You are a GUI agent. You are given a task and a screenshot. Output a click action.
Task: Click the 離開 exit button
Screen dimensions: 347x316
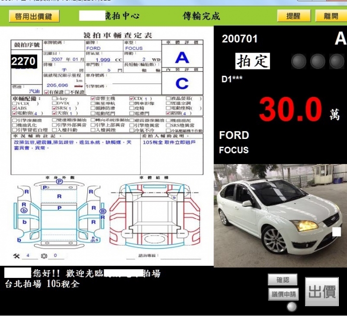point(331,16)
